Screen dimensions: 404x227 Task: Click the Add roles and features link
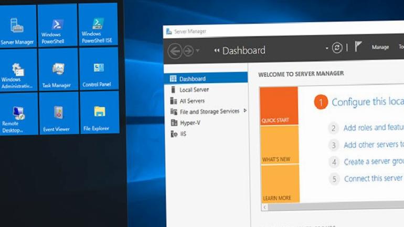(x=374, y=128)
